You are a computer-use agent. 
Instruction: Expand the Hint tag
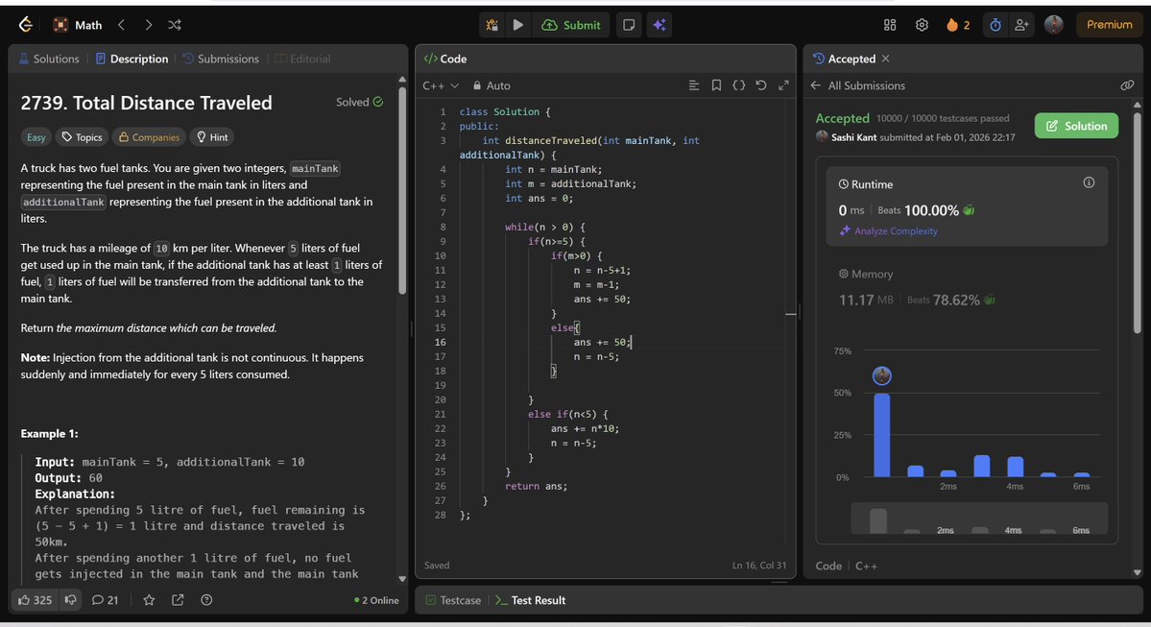point(212,137)
